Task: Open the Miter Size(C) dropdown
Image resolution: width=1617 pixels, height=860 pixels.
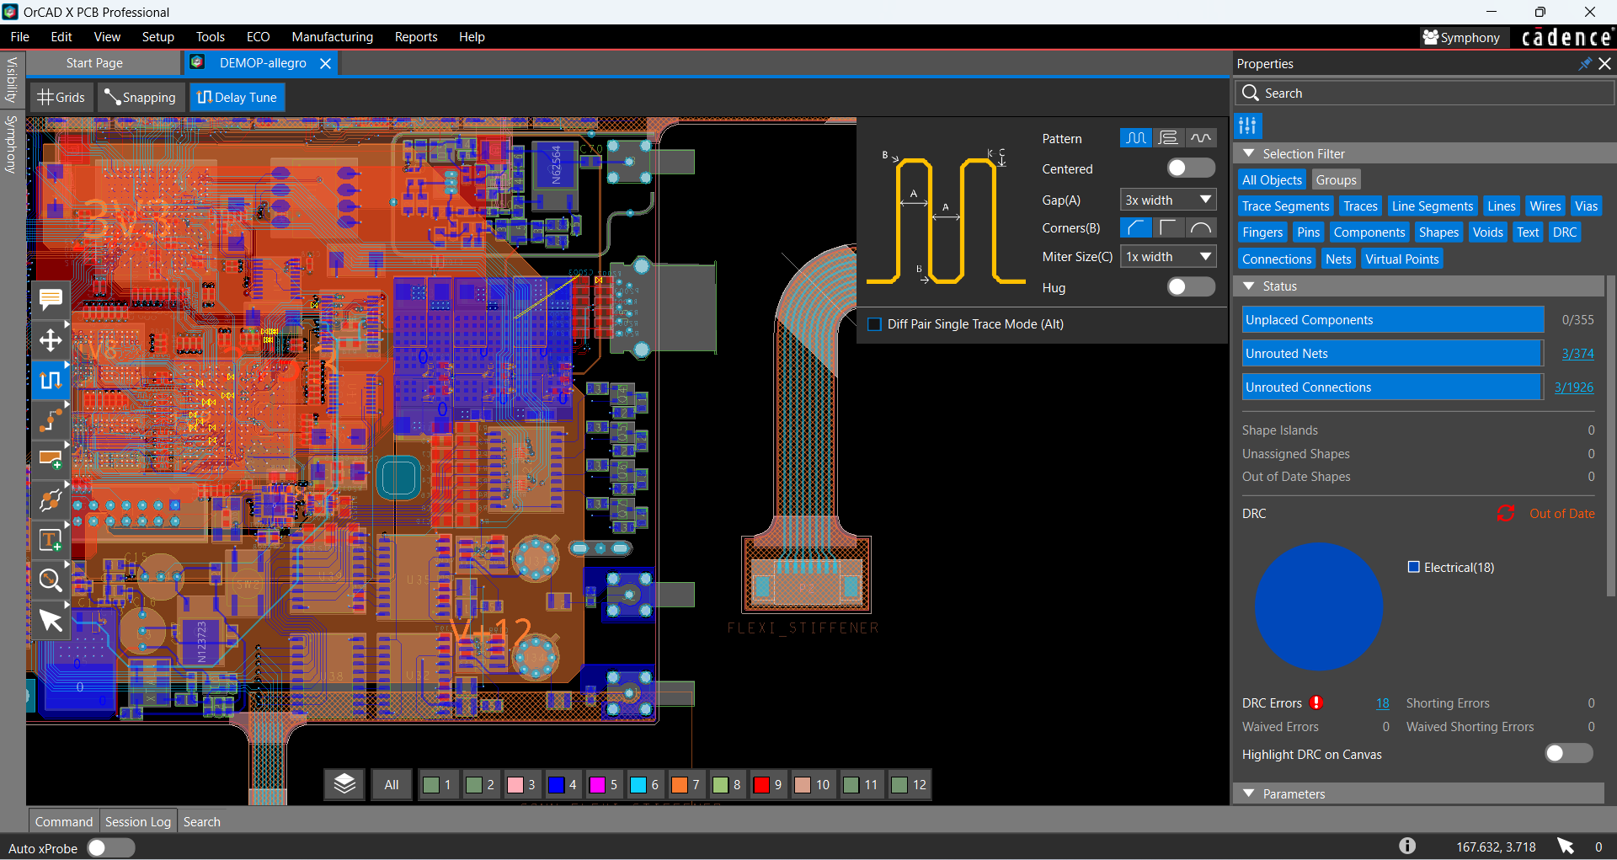Action: click(1167, 257)
